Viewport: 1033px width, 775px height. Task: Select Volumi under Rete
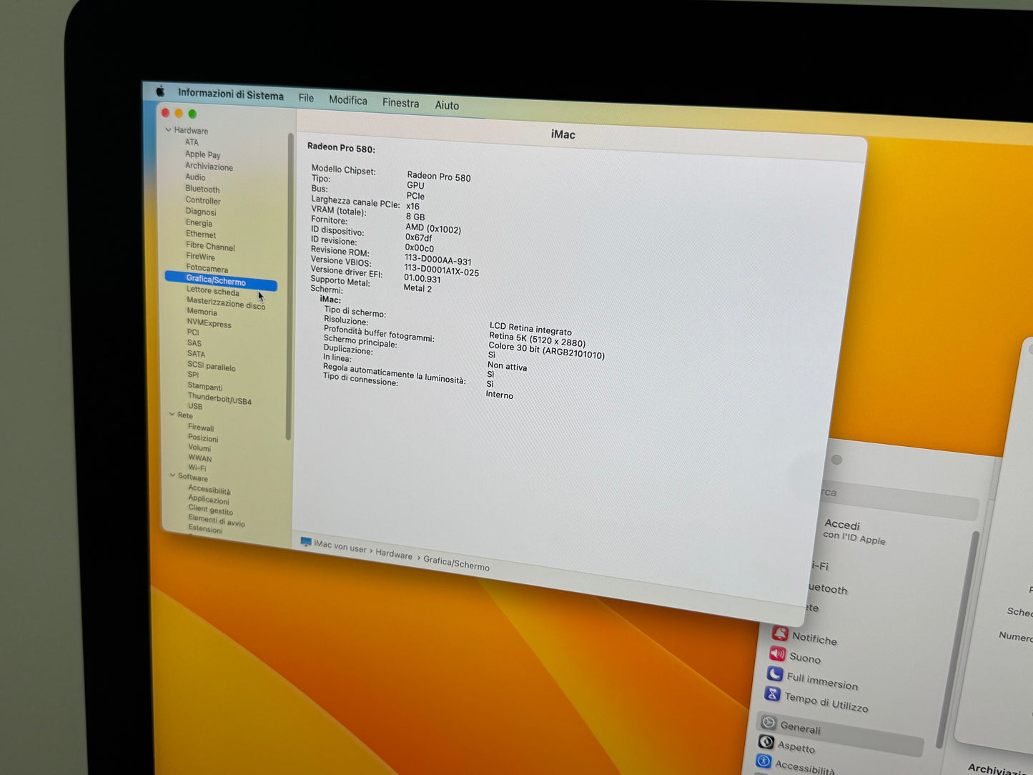[199, 448]
